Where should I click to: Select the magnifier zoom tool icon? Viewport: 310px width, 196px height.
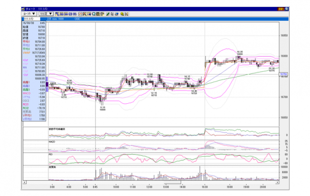[x=93, y=14]
